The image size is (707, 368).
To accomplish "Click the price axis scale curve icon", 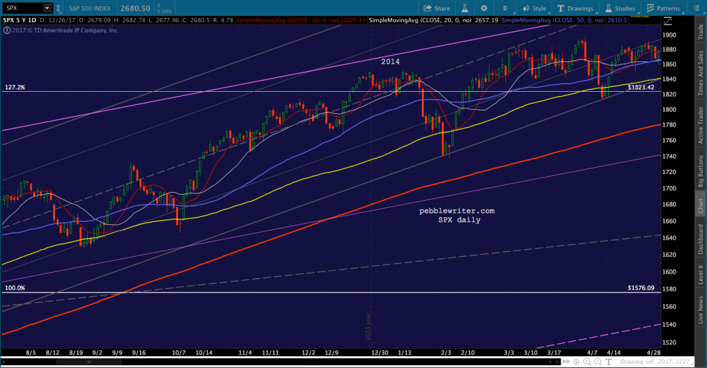I will 668,21.
